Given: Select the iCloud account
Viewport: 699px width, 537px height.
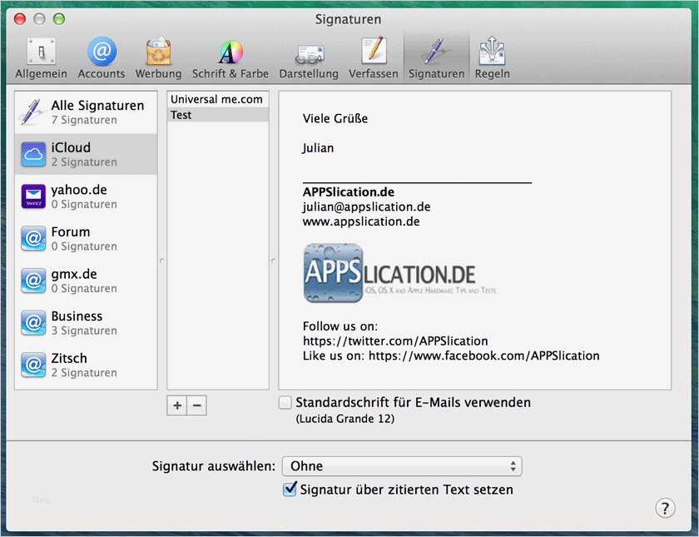Looking at the screenshot, I should [81, 153].
